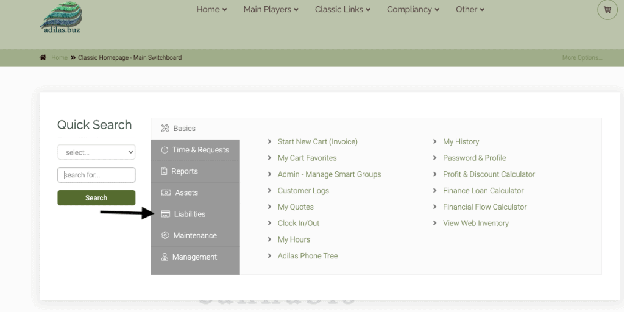Open Finance Loan Calculator link

click(x=483, y=190)
